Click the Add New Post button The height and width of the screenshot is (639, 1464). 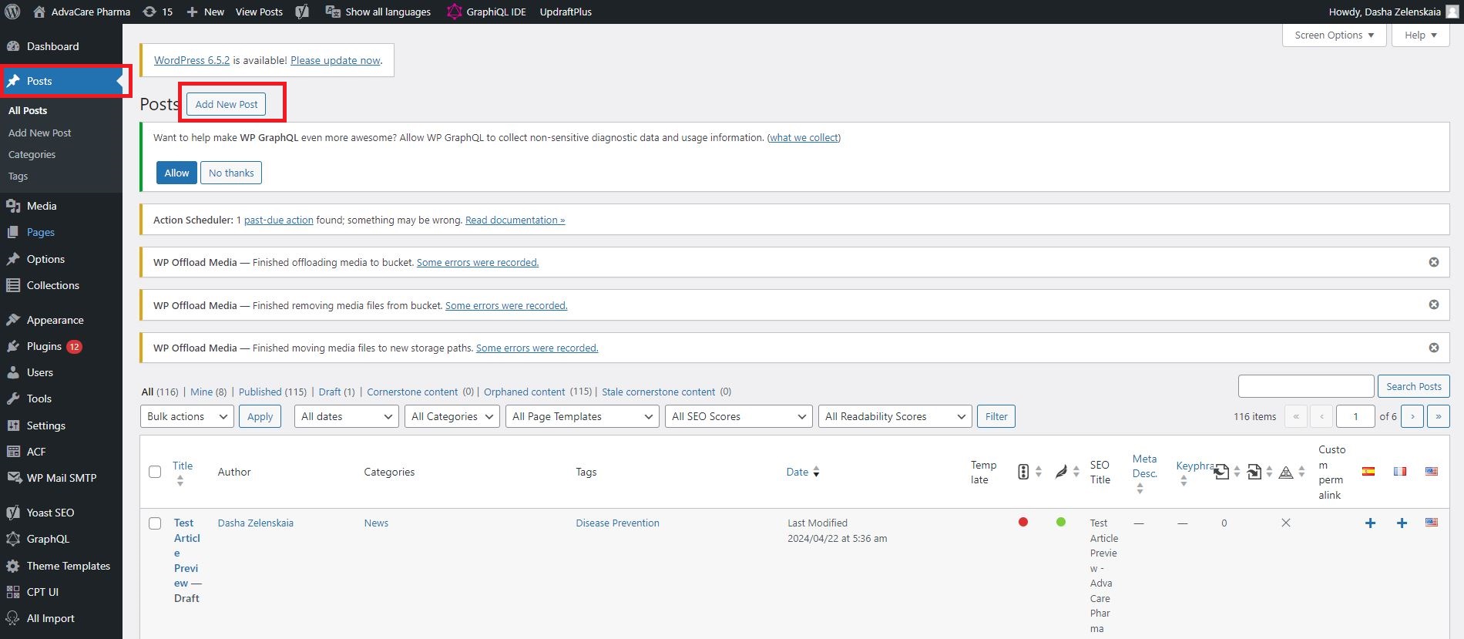227,104
